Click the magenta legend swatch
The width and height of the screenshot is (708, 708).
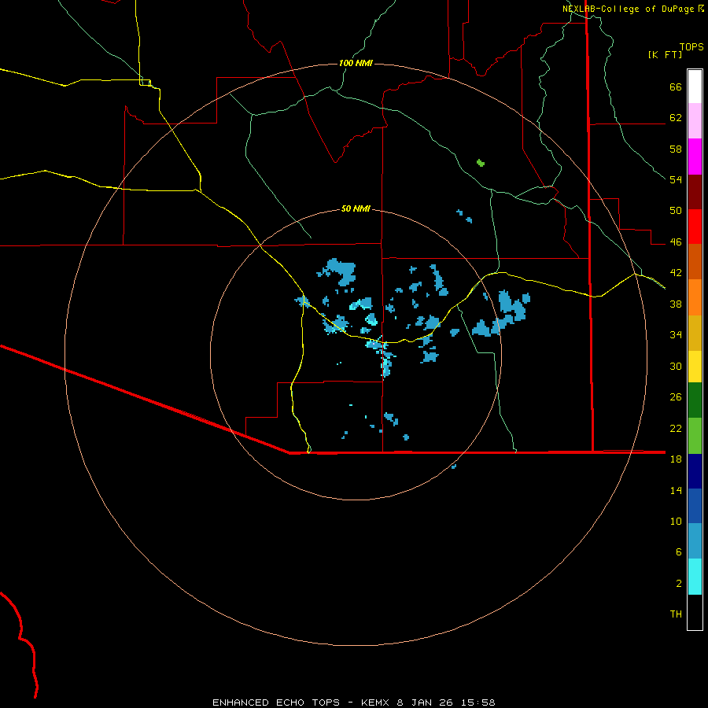pos(695,157)
